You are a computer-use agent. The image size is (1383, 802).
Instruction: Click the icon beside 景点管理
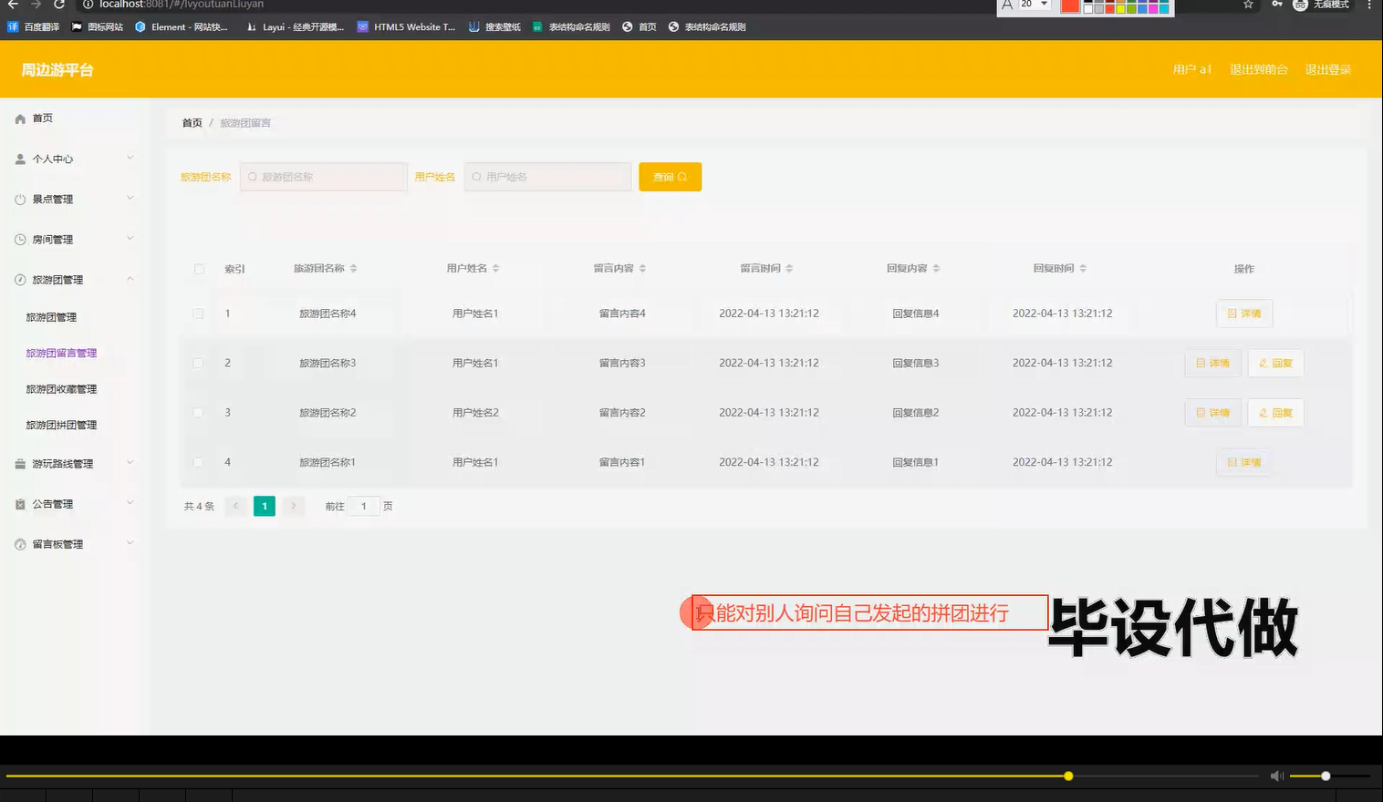click(x=20, y=199)
